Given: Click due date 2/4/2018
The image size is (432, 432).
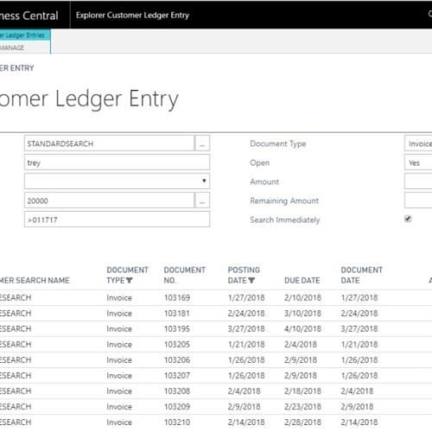Looking at the screenshot, I should pyautogui.click(x=301, y=344).
